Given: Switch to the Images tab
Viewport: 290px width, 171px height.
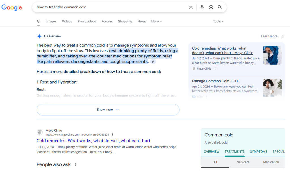Looking at the screenshot, I should click(x=51, y=21).
